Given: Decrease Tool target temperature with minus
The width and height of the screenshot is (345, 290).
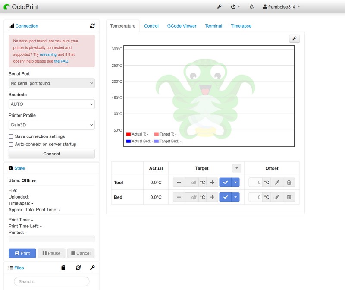Looking at the screenshot, I should point(179,182).
